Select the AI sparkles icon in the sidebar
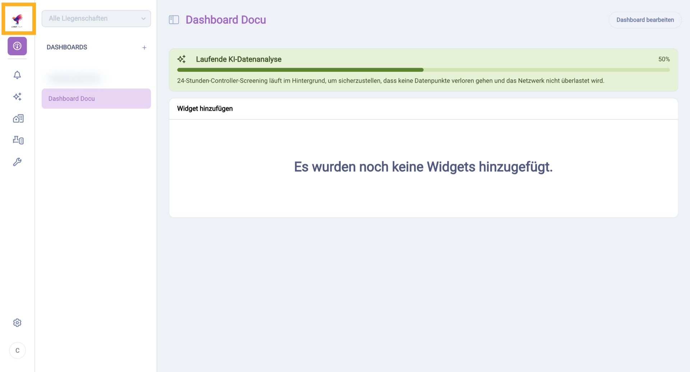Image resolution: width=690 pixels, height=372 pixels. point(17,97)
